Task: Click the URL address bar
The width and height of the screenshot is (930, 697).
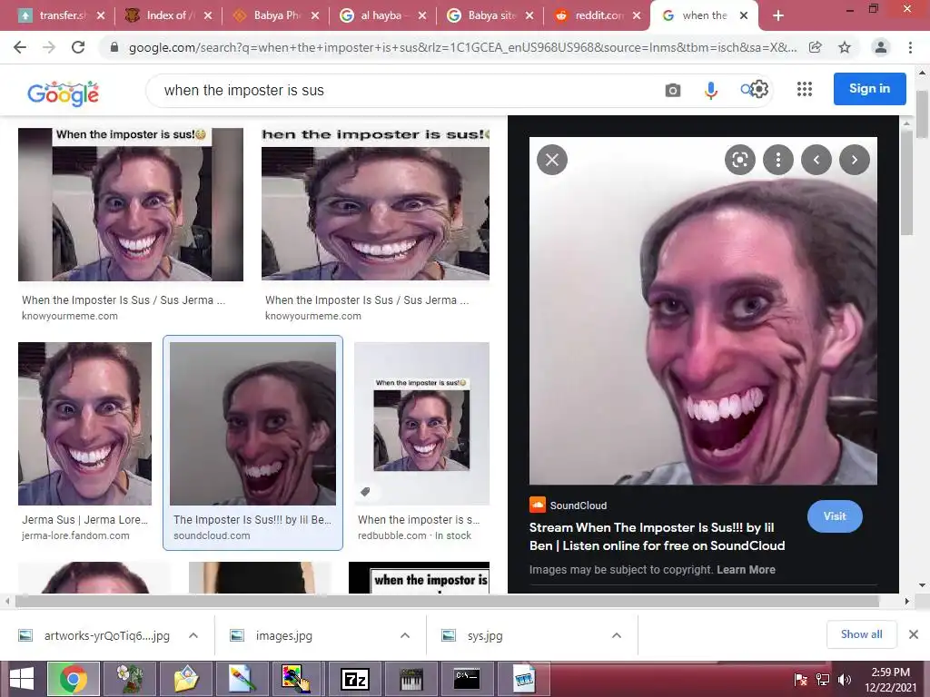Action: (x=462, y=47)
